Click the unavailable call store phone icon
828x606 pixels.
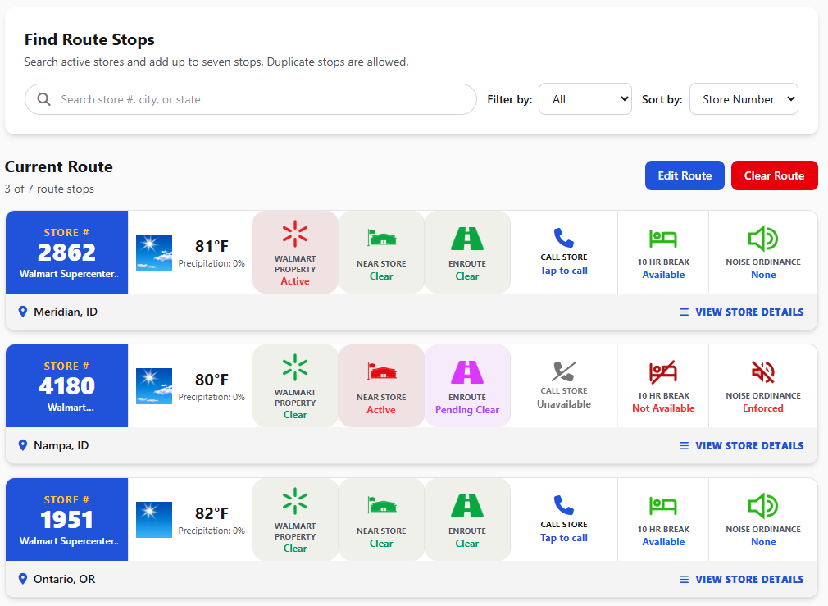point(563,371)
